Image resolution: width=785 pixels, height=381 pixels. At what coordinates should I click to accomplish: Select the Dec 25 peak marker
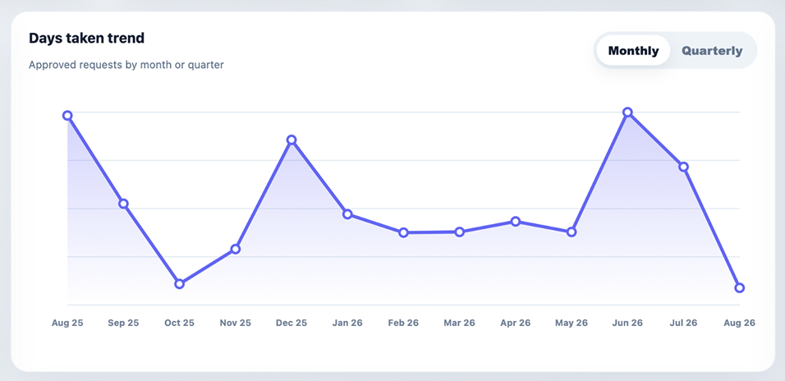(x=292, y=140)
